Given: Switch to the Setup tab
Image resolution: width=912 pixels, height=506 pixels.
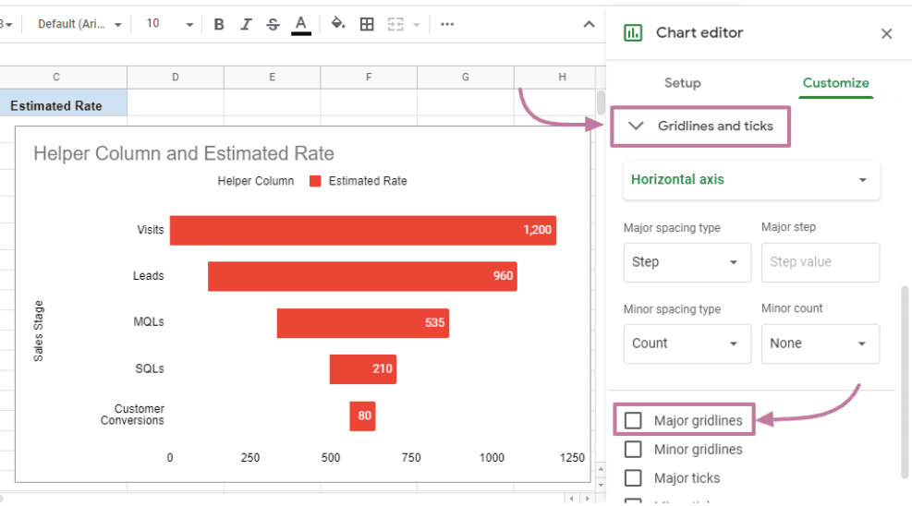Looking at the screenshot, I should click(x=682, y=83).
